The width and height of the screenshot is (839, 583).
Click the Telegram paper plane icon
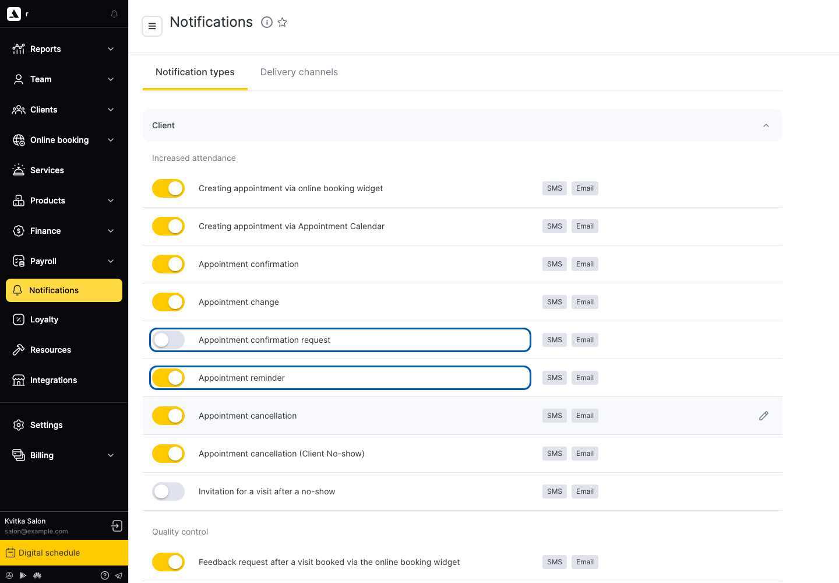(119, 575)
